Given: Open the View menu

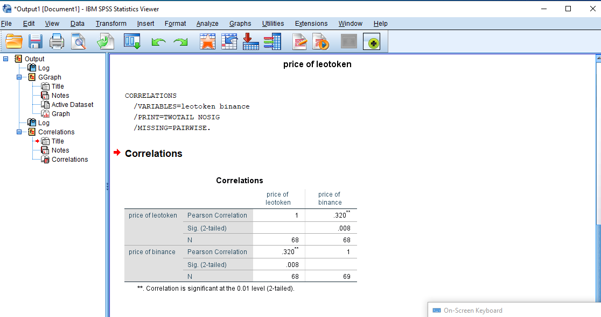Looking at the screenshot, I should 52,23.
